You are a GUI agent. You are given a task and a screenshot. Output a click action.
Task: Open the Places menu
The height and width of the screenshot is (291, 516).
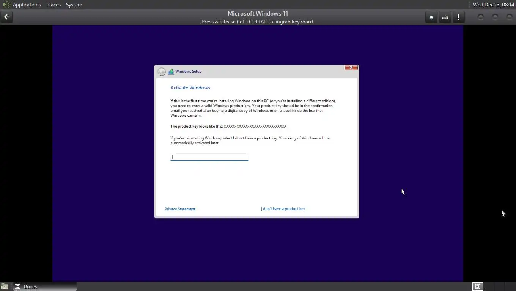coord(53,5)
